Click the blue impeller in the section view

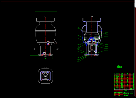[x=92, y=39]
